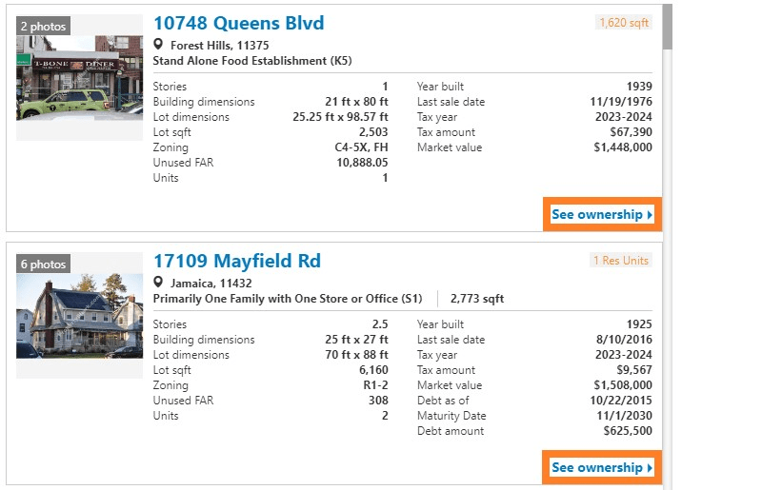
Task: Click the "1 Res Units" tag
Action: [x=620, y=261]
